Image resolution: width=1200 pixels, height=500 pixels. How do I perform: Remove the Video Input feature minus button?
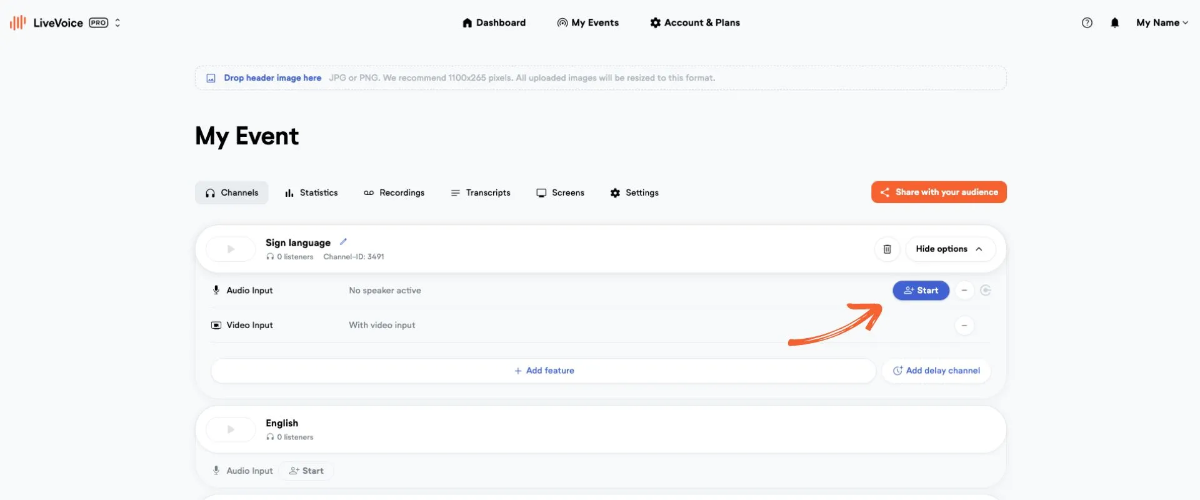coord(964,326)
